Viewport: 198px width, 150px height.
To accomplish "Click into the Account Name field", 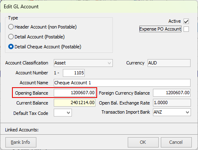I will click(x=122, y=83).
